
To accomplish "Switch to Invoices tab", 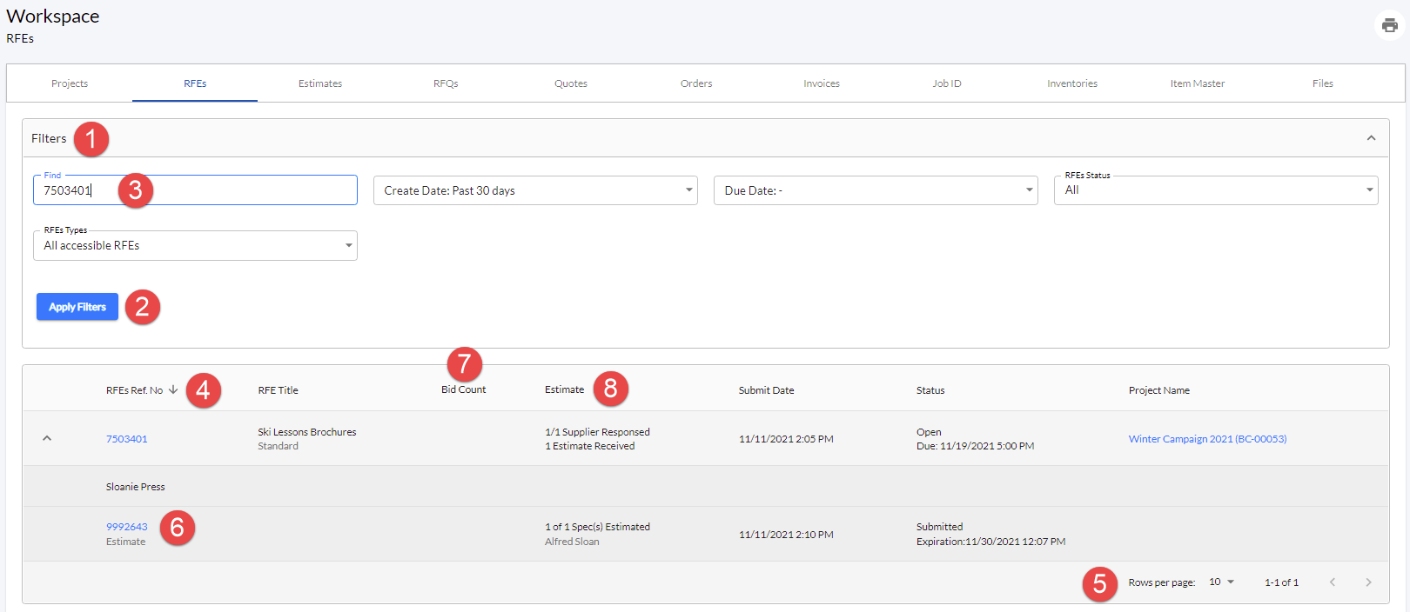I will 822,83.
